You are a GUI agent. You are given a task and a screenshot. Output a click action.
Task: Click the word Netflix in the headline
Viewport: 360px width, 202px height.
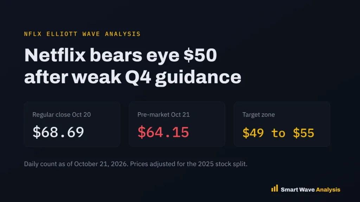55,55
